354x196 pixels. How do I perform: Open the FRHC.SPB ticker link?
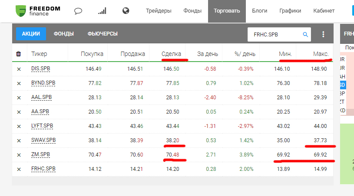pyautogui.click(x=43, y=169)
